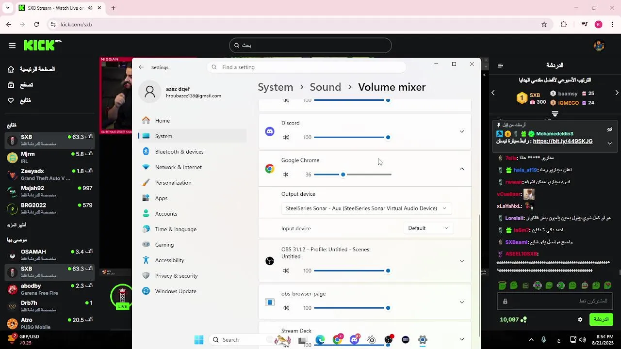
Task: Click the تصفح browse icon
Action: (x=11, y=85)
